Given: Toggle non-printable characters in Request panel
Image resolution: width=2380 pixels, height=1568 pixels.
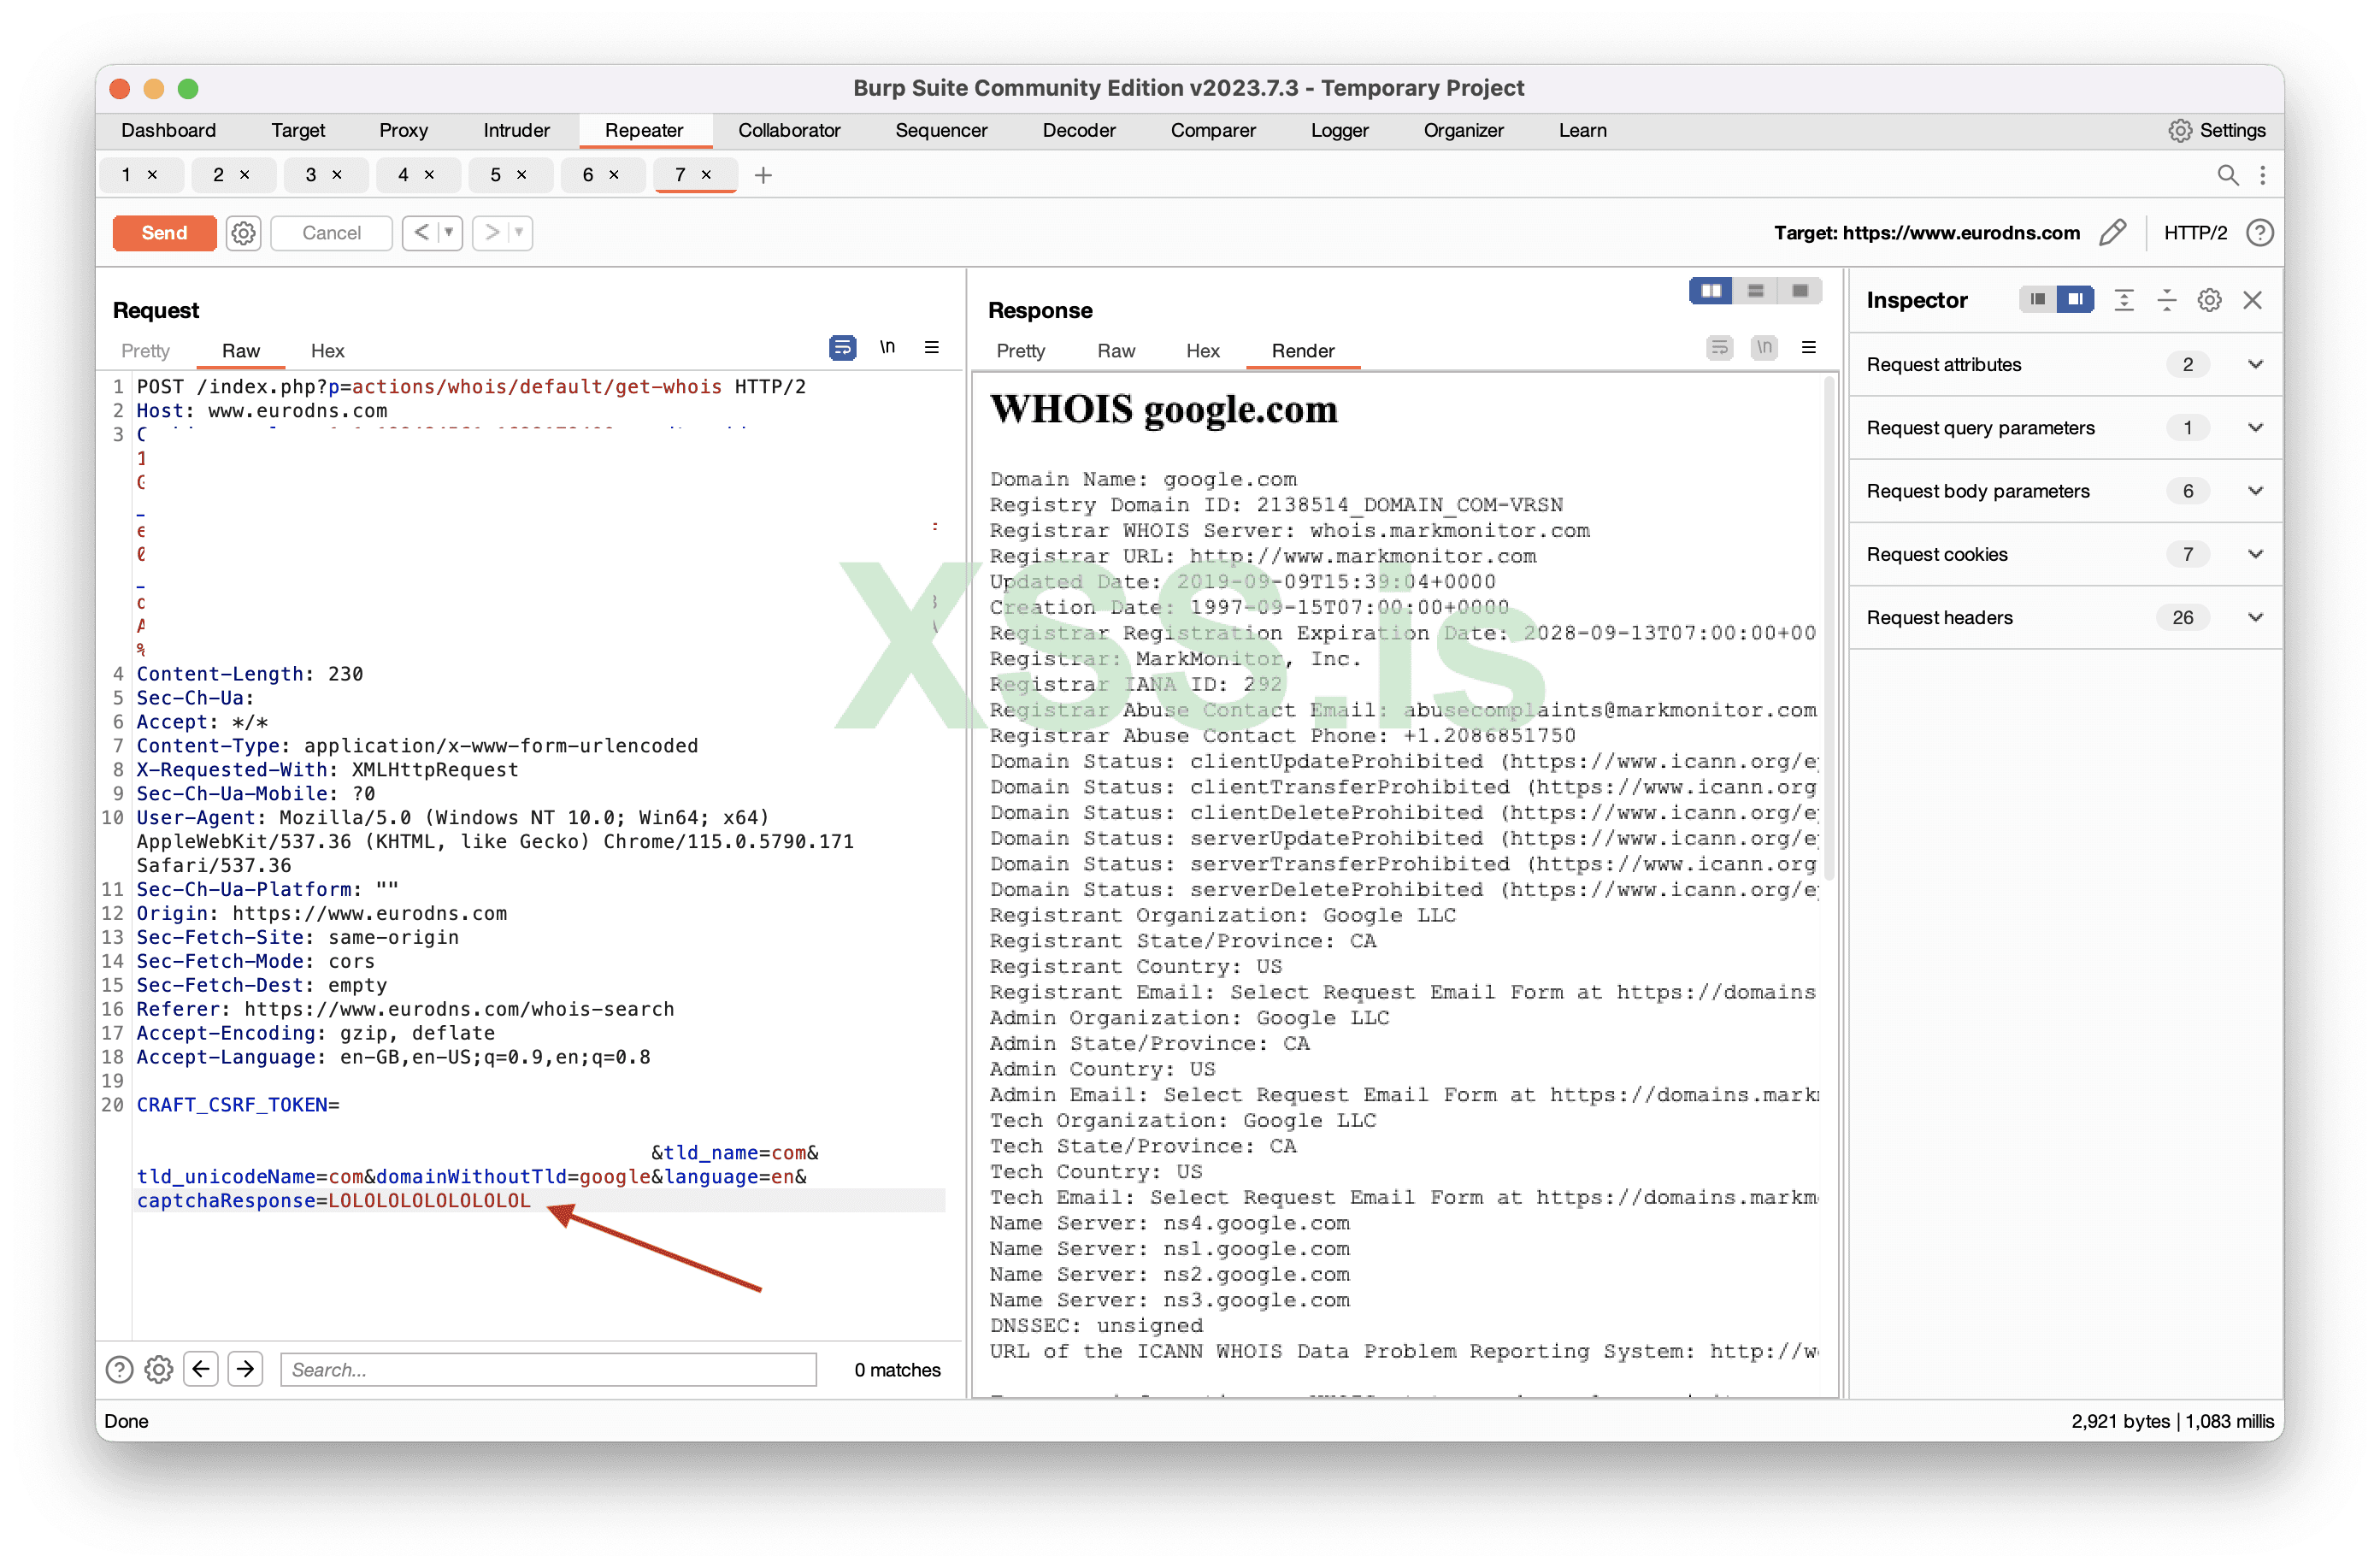Looking at the screenshot, I should pyautogui.click(x=887, y=348).
